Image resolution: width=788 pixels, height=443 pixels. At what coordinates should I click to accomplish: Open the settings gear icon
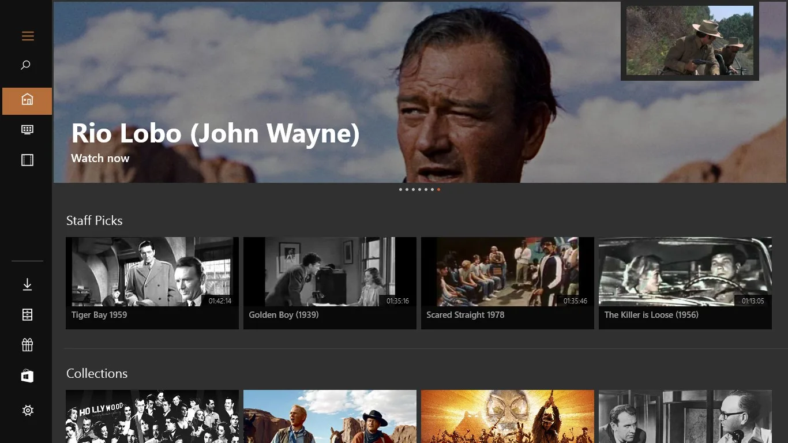tap(28, 410)
